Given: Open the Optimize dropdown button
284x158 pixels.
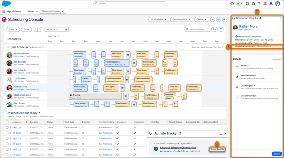Looking at the screenshot, I should tap(159, 19).
